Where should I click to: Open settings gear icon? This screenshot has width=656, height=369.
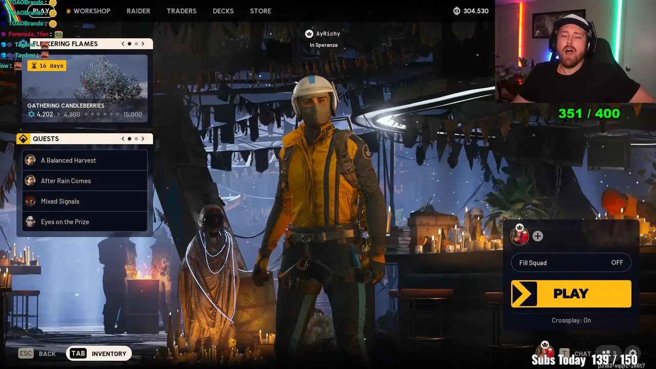point(632,354)
